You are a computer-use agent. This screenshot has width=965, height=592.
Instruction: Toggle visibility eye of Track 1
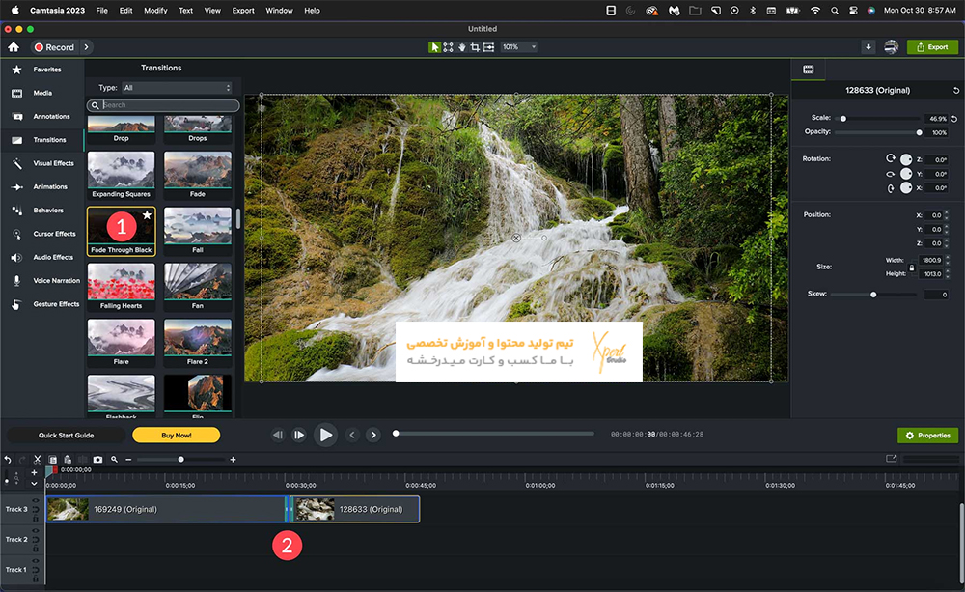(x=35, y=561)
